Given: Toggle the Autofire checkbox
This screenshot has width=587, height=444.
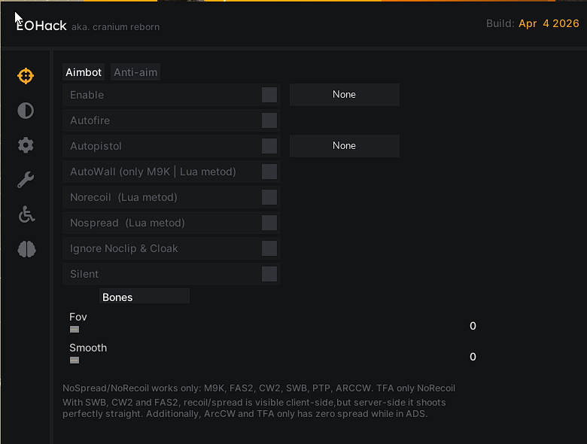Looking at the screenshot, I should coord(269,120).
